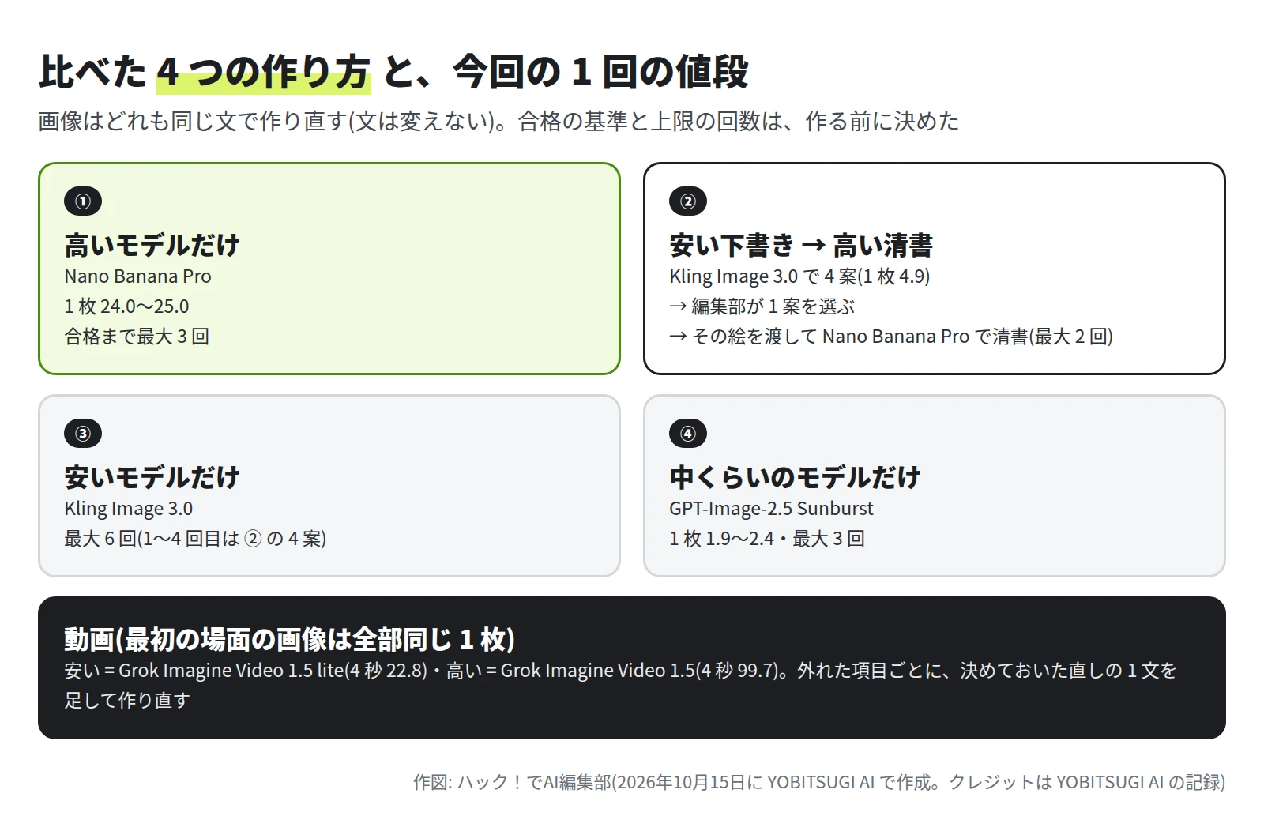Click the text Kling Image 3.0 in card ③

coord(128,509)
